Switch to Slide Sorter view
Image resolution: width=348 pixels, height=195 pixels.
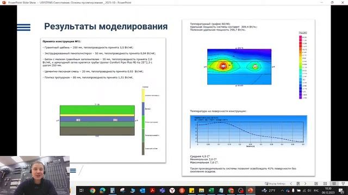(x=325, y=184)
